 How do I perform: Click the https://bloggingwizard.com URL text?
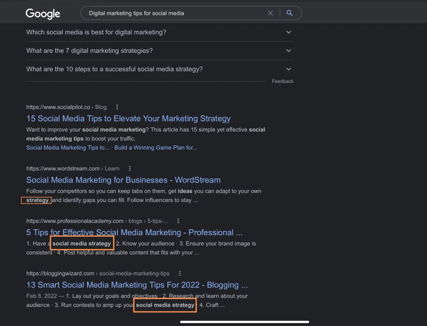tap(60, 273)
